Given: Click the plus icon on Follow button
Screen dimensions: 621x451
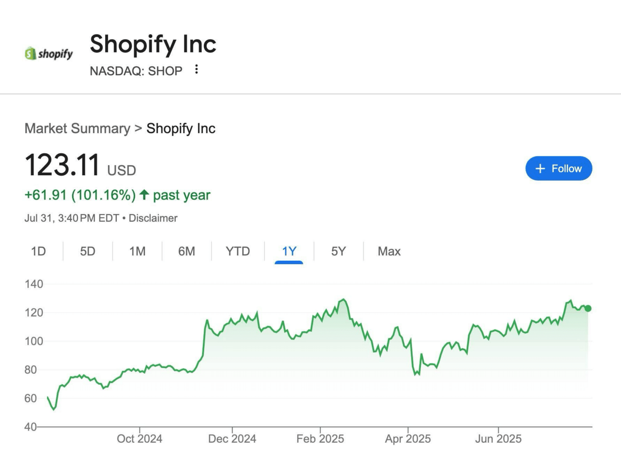Looking at the screenshot, I should pos(540,168).
